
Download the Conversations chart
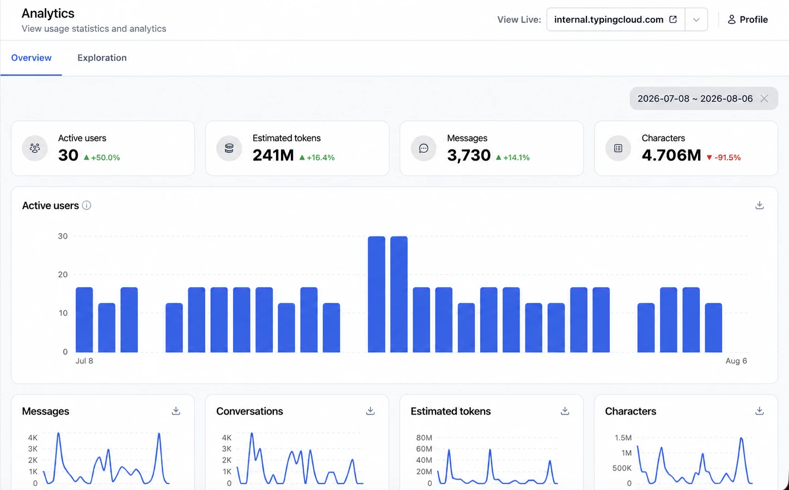[370, 411]
